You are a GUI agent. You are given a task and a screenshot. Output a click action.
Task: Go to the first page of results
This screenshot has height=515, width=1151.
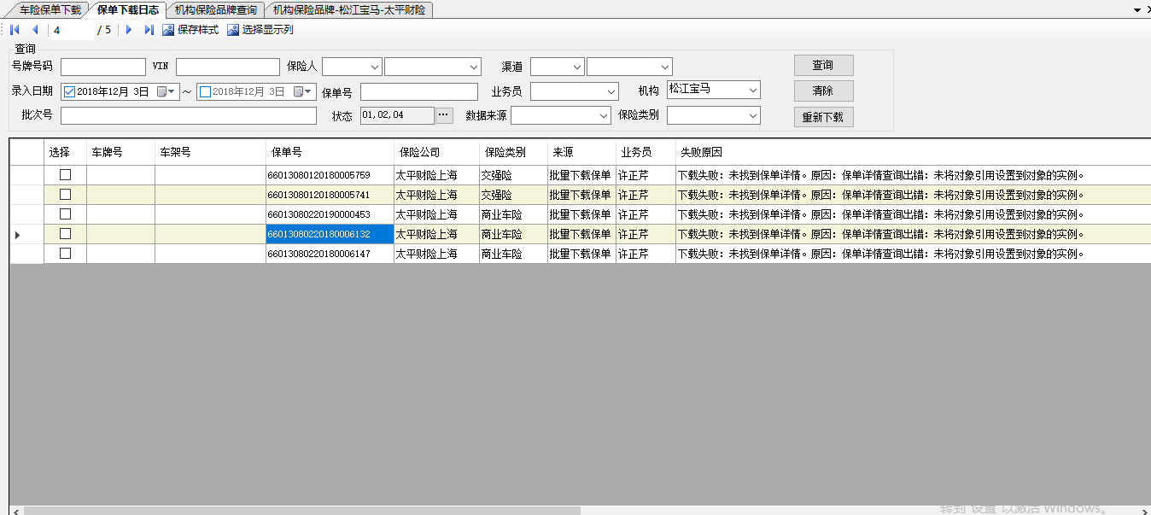(15, 30)
